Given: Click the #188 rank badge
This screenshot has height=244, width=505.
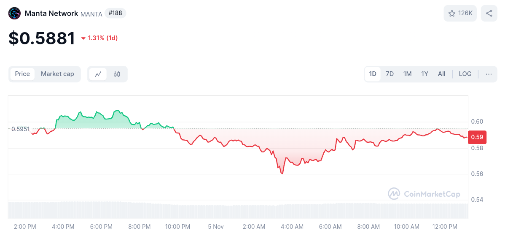Looking at the screenshot, I should (116, 13).
